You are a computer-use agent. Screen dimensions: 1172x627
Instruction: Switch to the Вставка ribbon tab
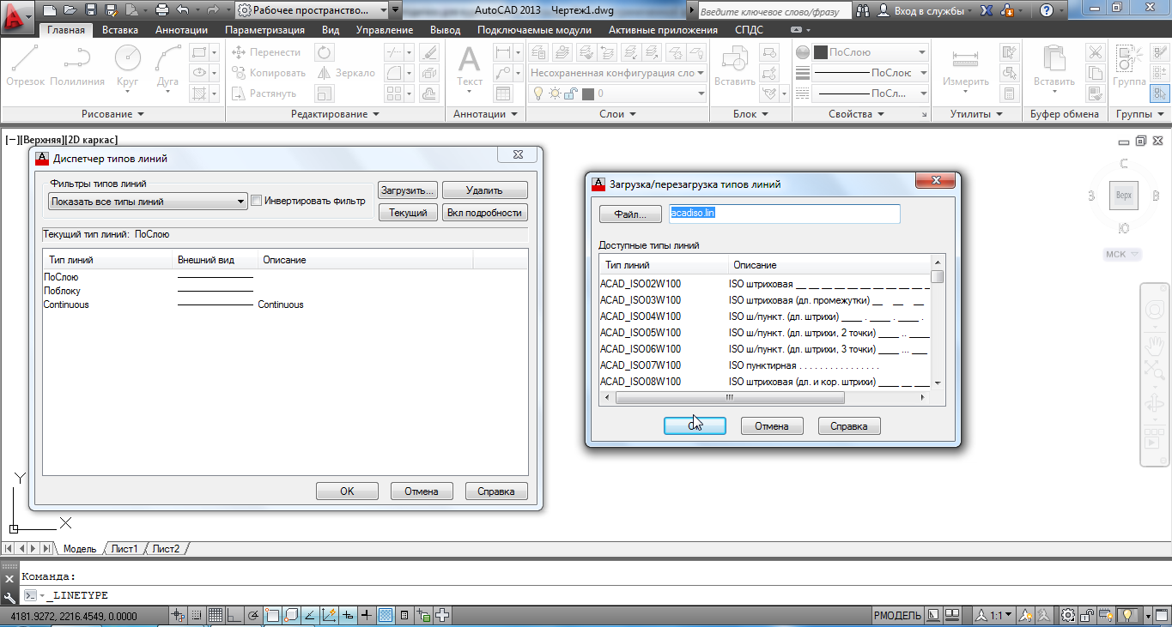pos(120,30)
